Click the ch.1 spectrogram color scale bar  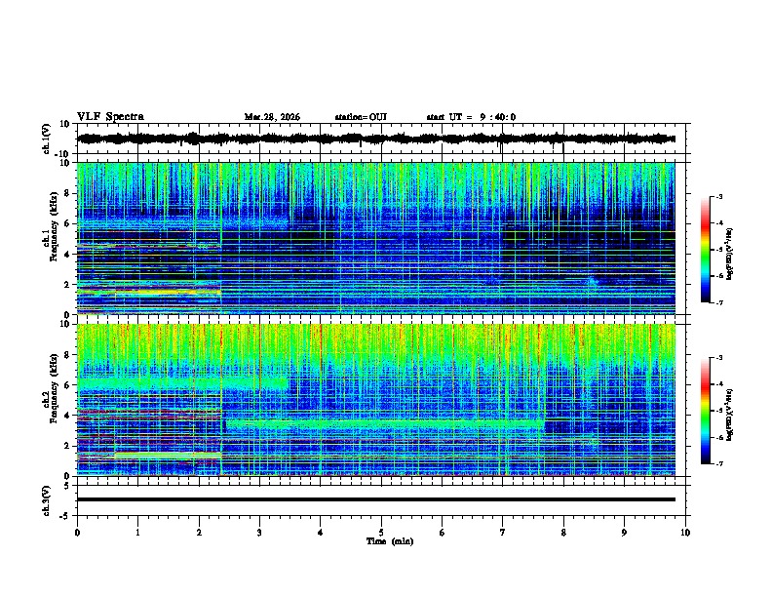pos(706,250)
